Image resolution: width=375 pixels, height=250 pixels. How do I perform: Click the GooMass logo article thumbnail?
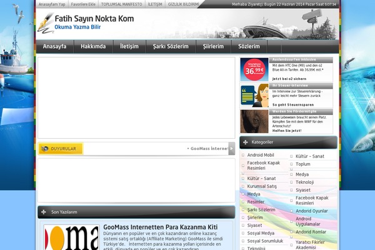tap(71, 237)
